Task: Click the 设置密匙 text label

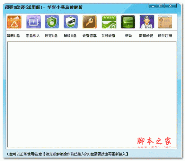Action: tap(90, 36)
